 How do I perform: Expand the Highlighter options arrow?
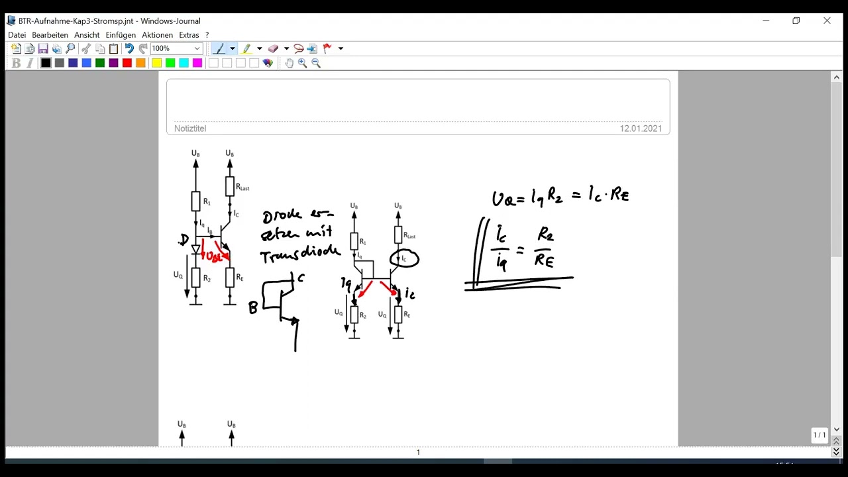[x=259, y=48]
